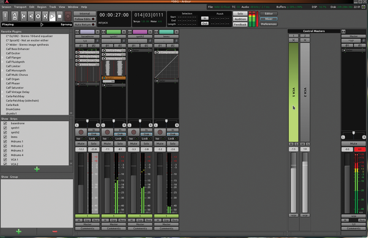Click the Play transport button
The width and height of the screenshot is (368, 238).
coord(52,16)
